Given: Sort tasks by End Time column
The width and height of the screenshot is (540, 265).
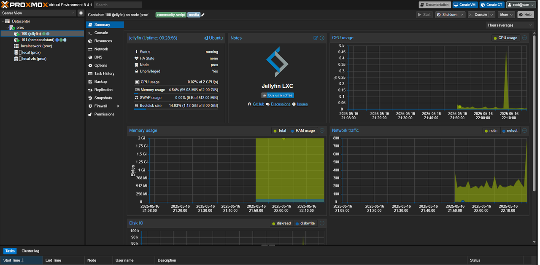Looking at the screenshot, I should [x=64, y=260].
